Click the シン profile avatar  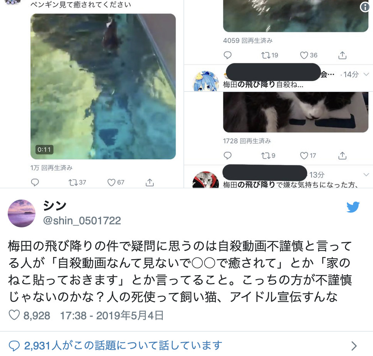click(x=22, y=214)
